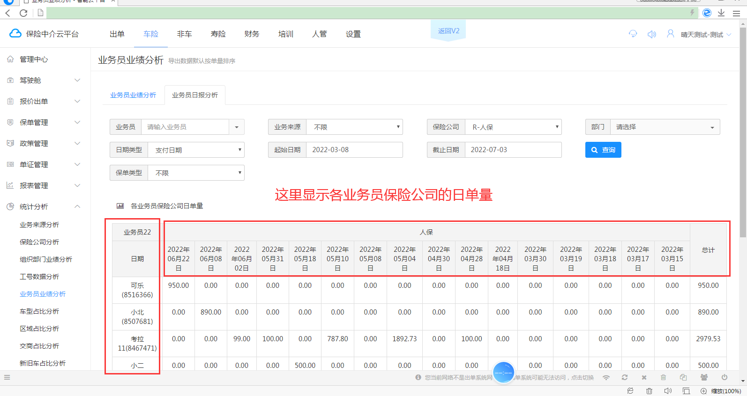Click the page vertical scrollbar

pyautogui.click(x=743, y=132)
